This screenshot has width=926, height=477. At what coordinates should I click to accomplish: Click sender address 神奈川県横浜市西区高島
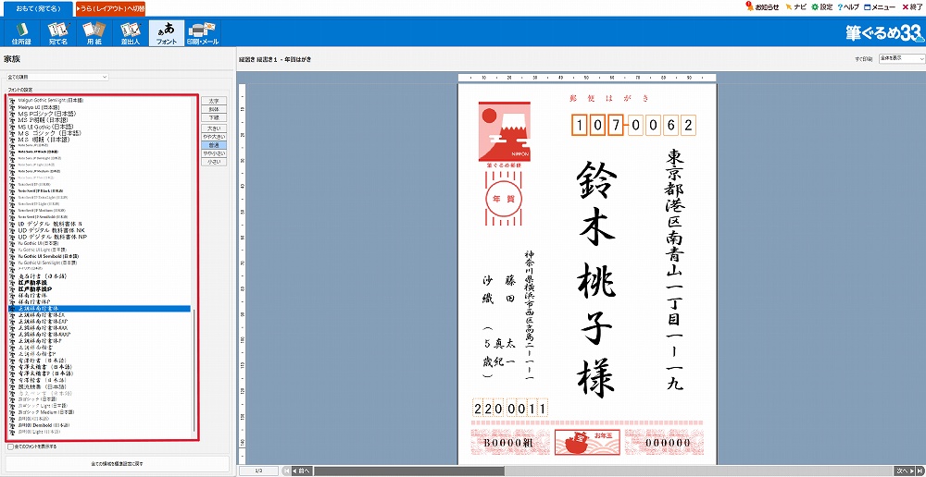529,314
